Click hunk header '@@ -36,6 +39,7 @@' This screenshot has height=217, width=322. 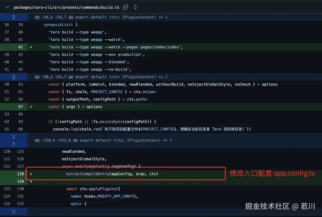(x=54, y=17)
